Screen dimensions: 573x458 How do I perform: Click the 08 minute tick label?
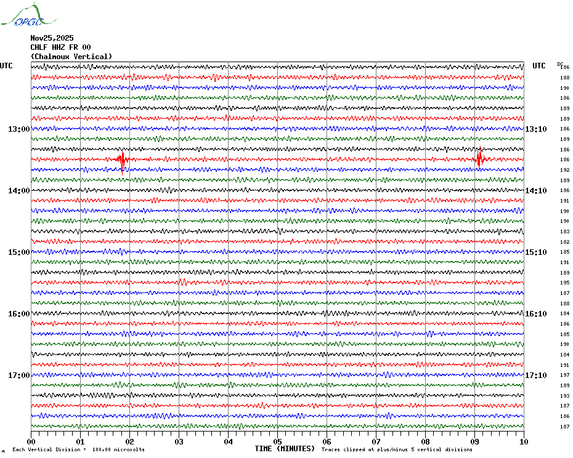point(425,441)
